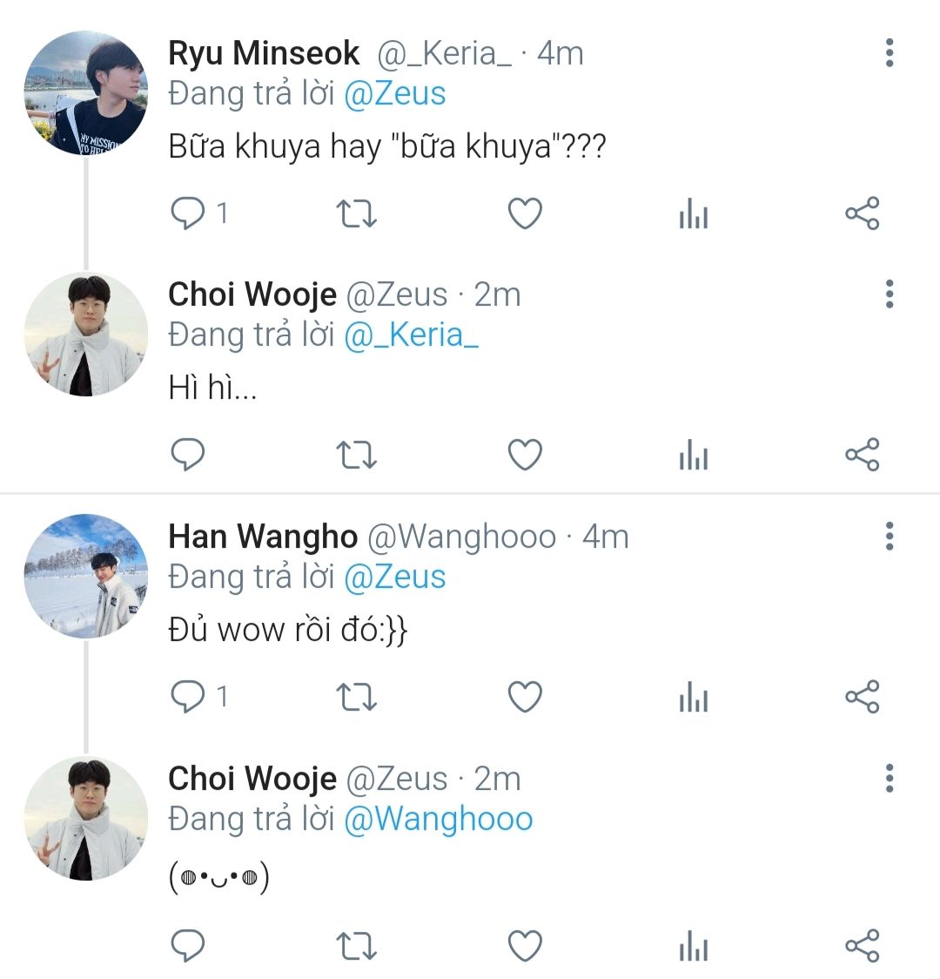The height and width of the screenshot is (979, 940).
Task: Retweet Ryu Minseok's "Bữa khuya" tweet
Action: 356,213
